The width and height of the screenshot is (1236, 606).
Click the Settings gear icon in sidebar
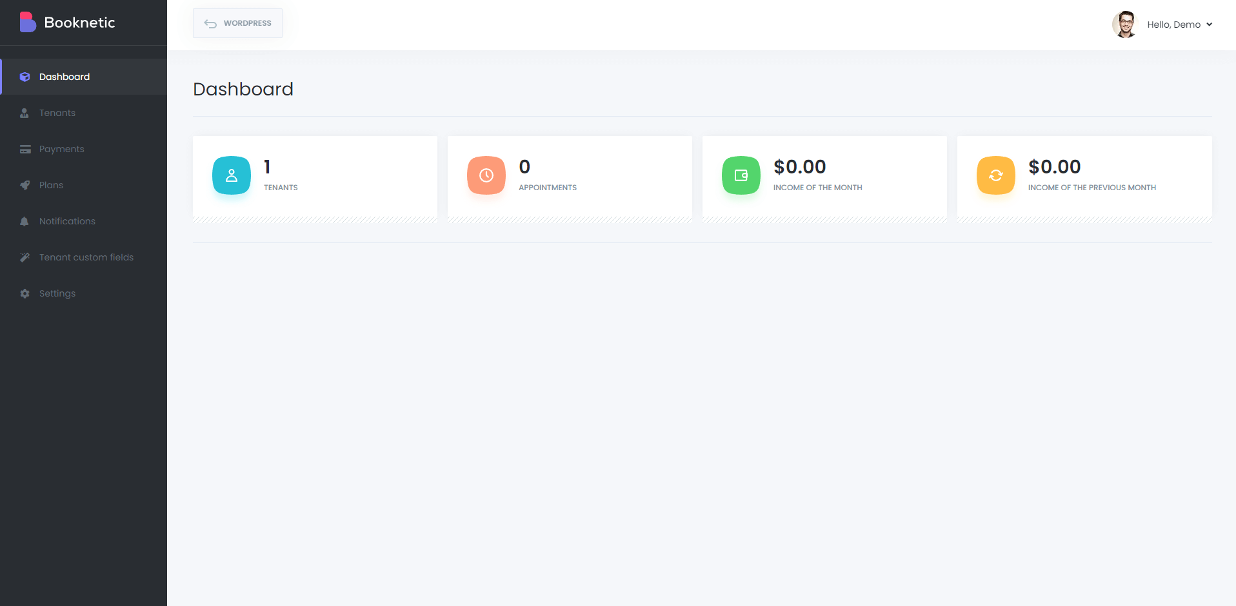25,293
